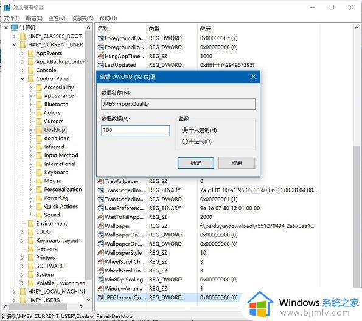Expand the Accessibility key

point(30,88)
